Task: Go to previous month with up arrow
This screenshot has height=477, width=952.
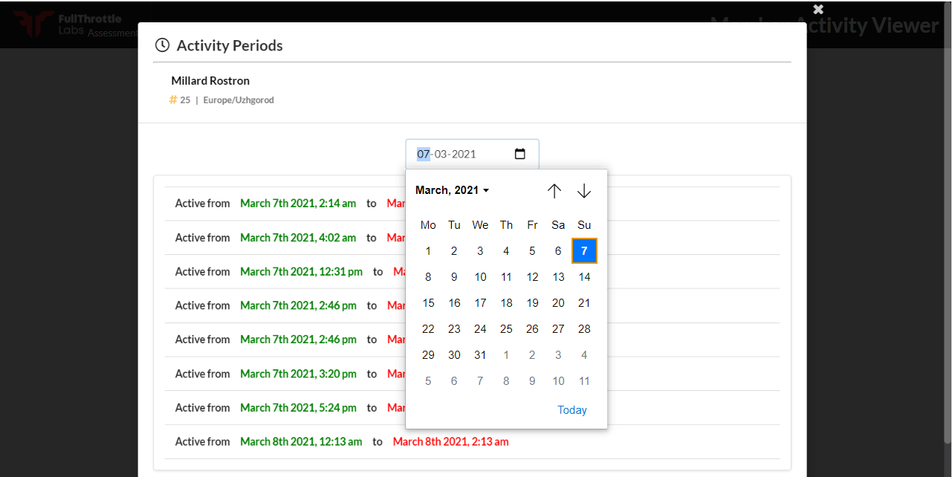Action: 554,191
